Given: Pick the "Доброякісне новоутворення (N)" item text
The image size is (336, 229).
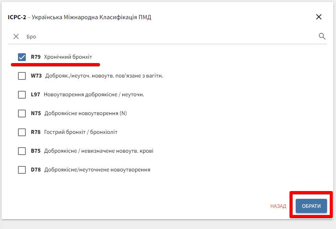Looking at the screenshot, I should [x=86, y=114].
